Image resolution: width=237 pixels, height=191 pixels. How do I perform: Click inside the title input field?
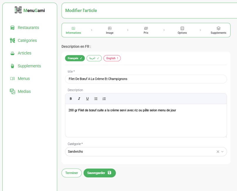coord(146,79)
